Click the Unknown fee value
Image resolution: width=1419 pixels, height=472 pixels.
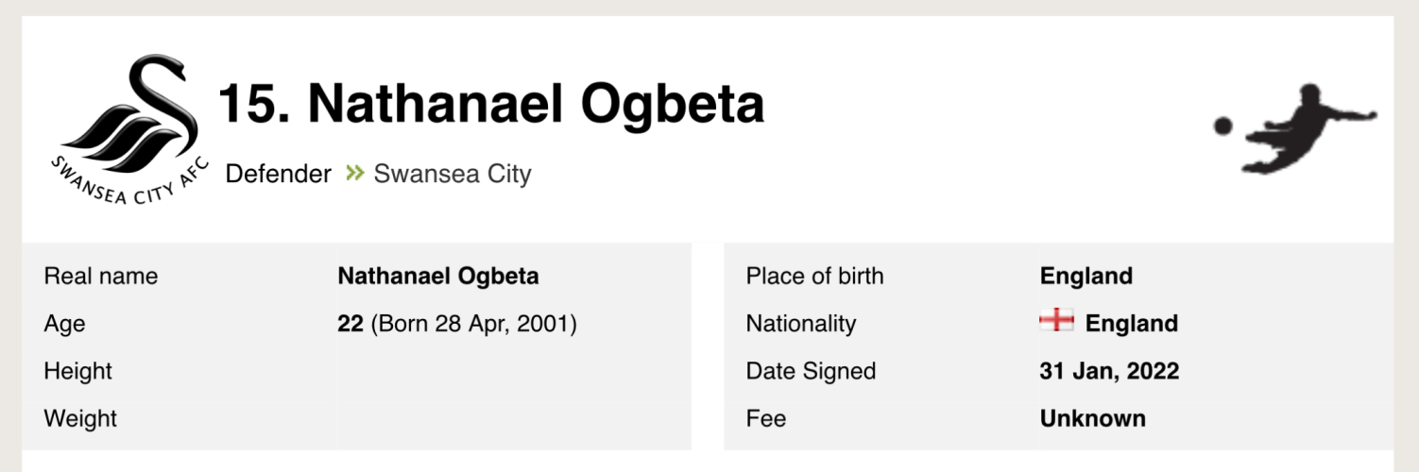(1092, 418)
